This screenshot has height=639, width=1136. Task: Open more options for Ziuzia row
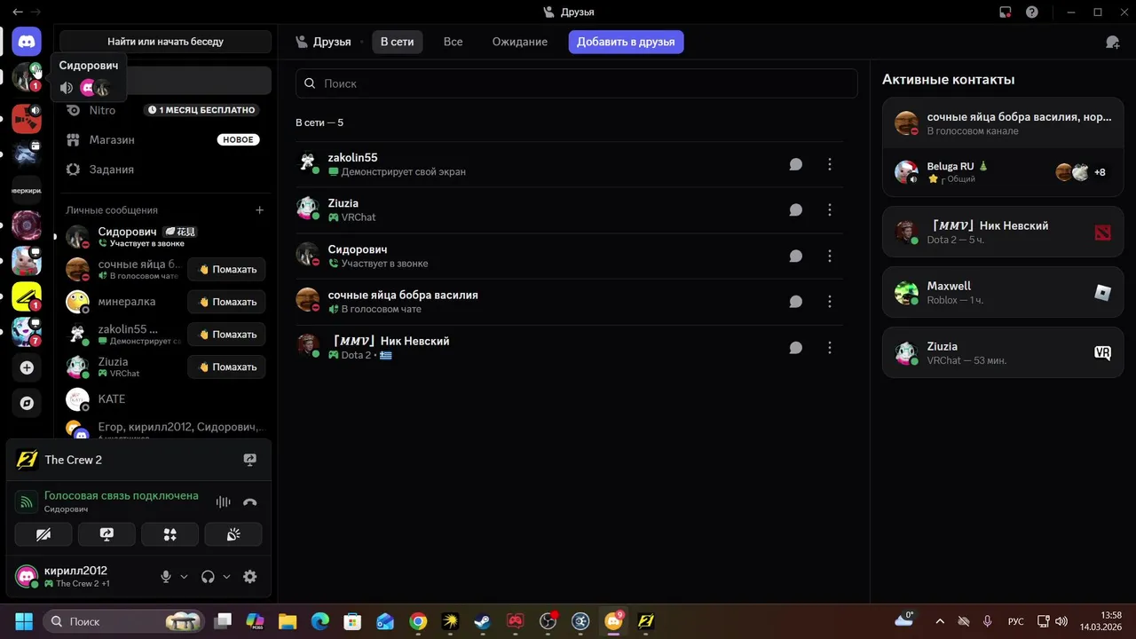pos(830,210)
